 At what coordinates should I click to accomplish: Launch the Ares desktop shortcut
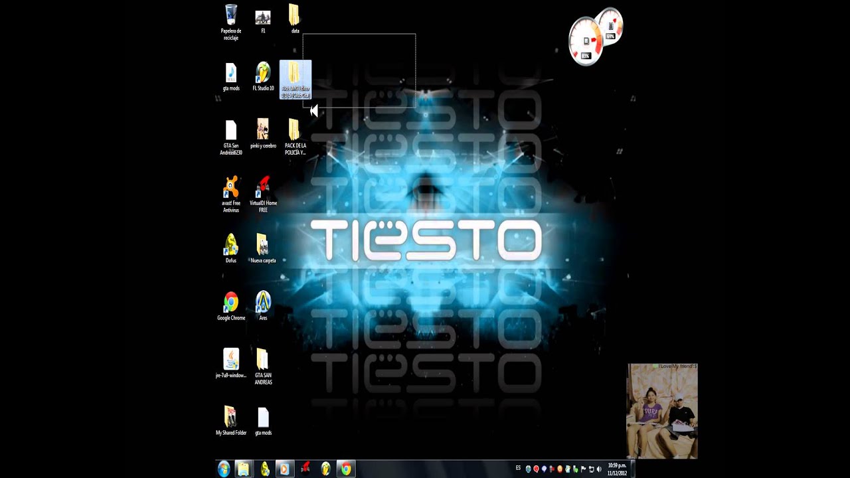263,306
